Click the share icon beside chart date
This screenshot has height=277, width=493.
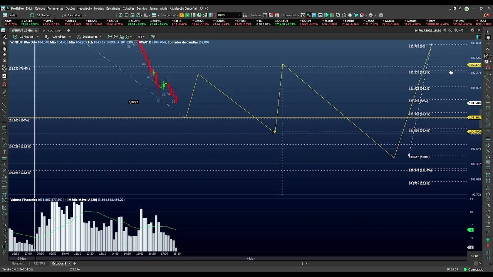click(444, 30)
